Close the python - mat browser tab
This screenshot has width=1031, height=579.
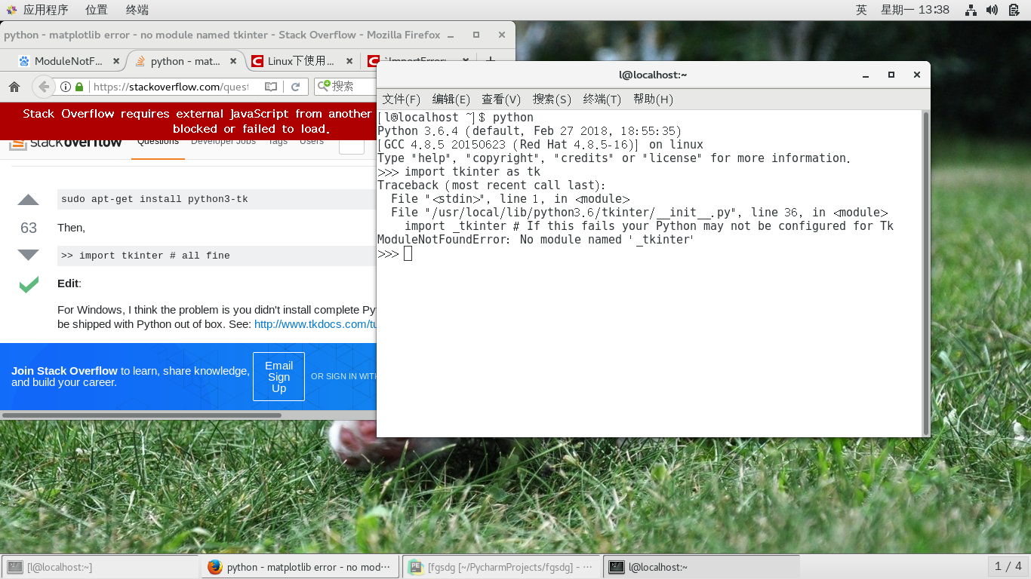(x=232, y=61)
